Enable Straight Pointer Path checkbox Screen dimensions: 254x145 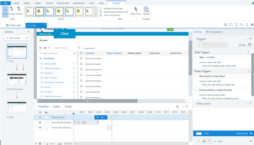101,8
